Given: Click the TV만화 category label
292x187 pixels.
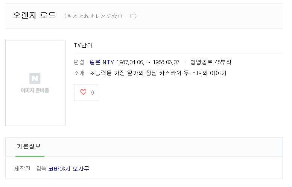Looking at the screenshot, I should [83, 45].
